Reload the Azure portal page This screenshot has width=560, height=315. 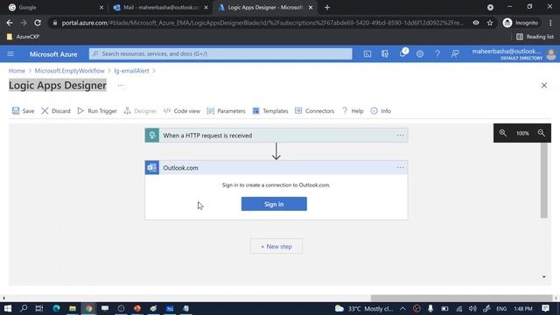click(x=38, y=23)
